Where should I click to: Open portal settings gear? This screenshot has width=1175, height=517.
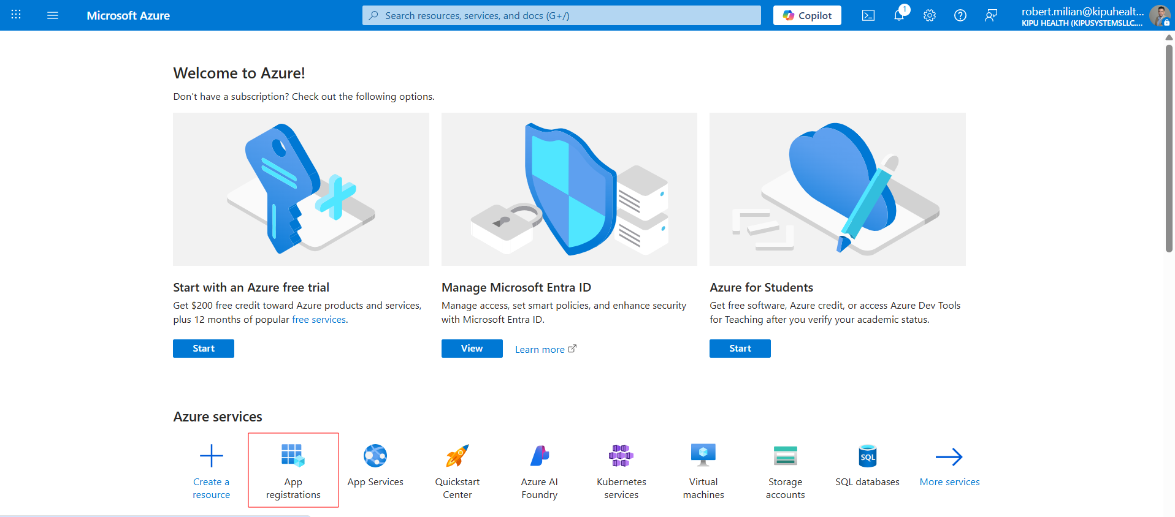coord(930,15)
